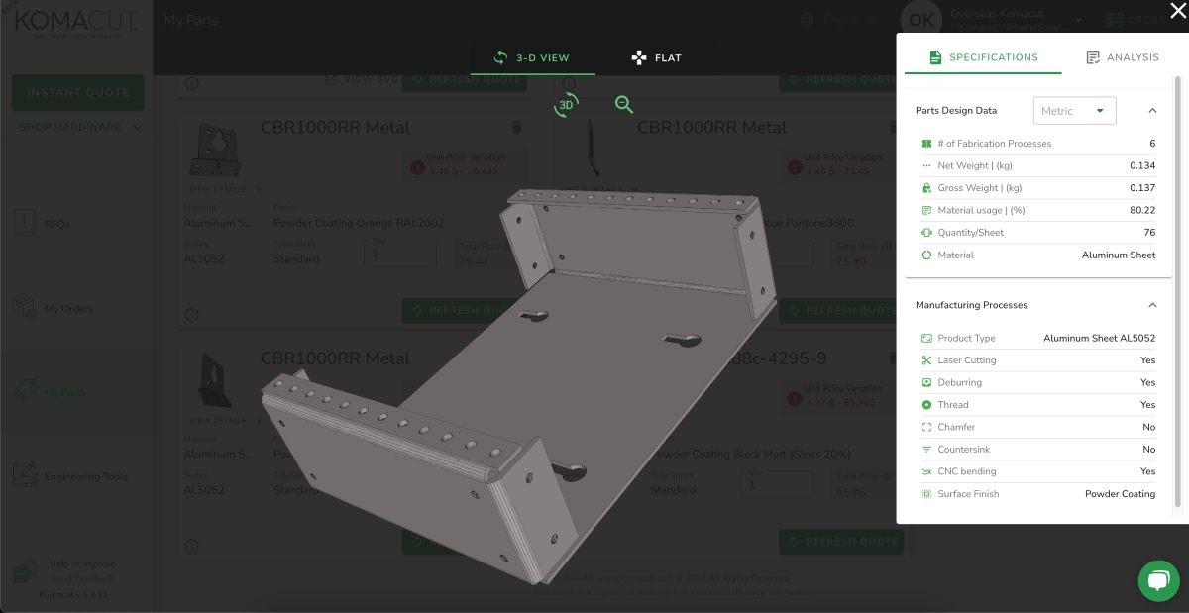Open the ANALYSIS tab
Viewport: 1189px width, 613px height.
point(1123,57)
